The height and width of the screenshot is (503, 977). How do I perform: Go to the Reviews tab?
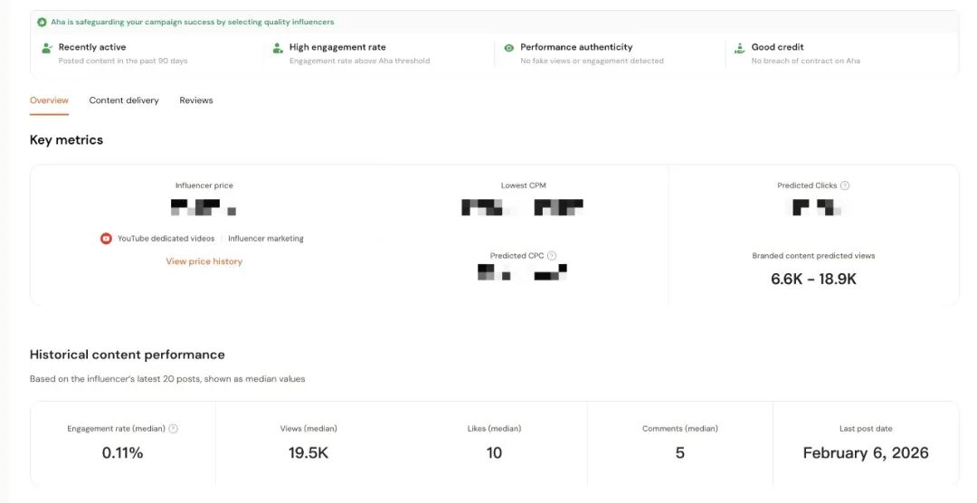pyautogui.click(x=196, y=100)
